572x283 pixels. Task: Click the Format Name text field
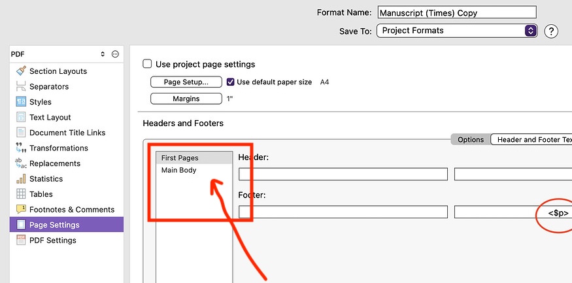coord(456,12)
